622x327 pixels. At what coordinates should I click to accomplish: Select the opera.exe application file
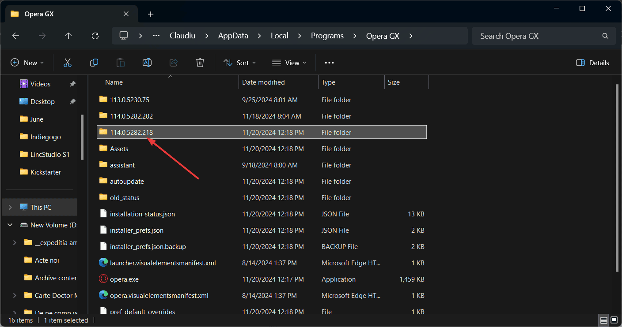click(262, 279)
